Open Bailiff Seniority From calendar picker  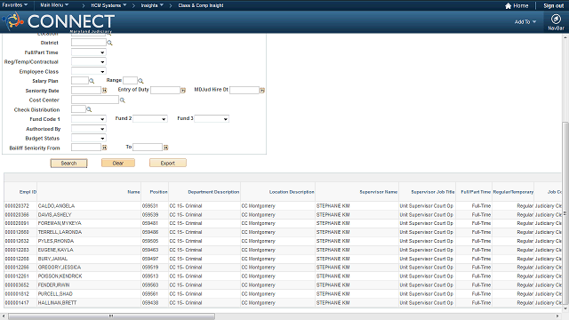click(105, 148)
